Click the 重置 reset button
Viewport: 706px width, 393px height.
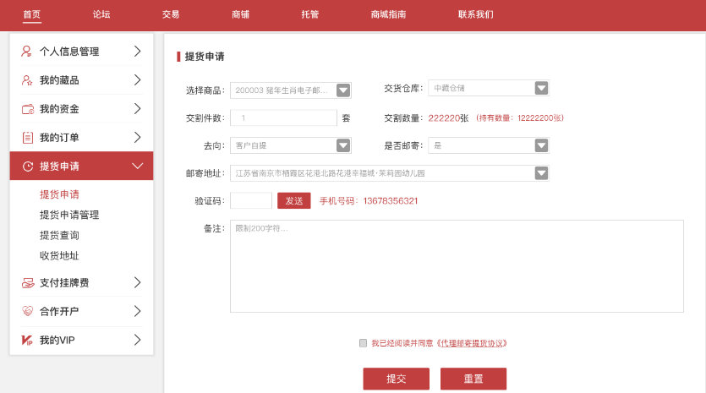point(473,379)
